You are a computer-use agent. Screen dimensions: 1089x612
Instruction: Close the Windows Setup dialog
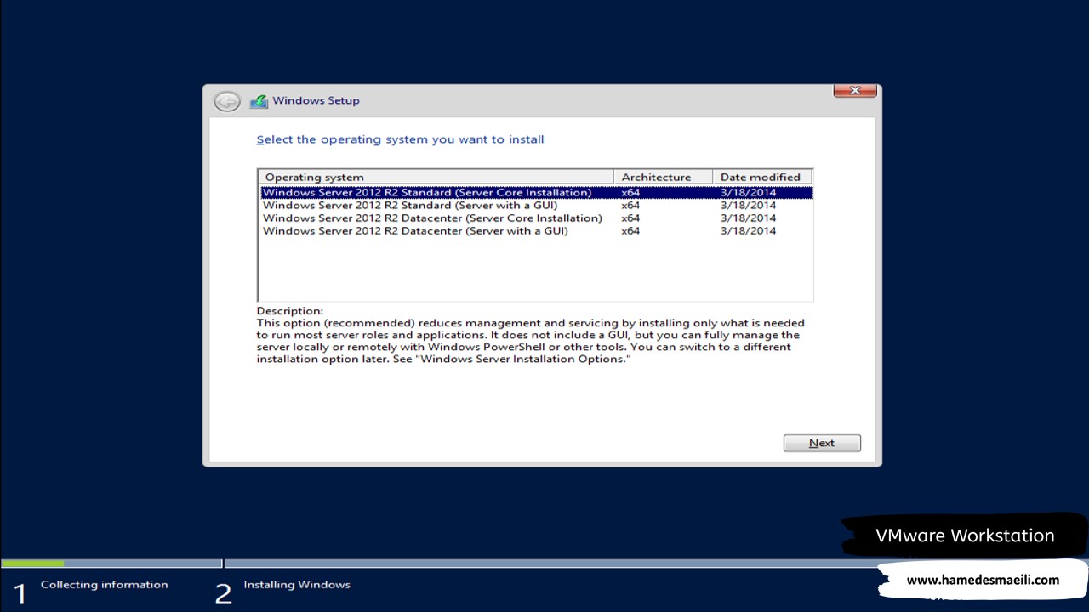855,90
